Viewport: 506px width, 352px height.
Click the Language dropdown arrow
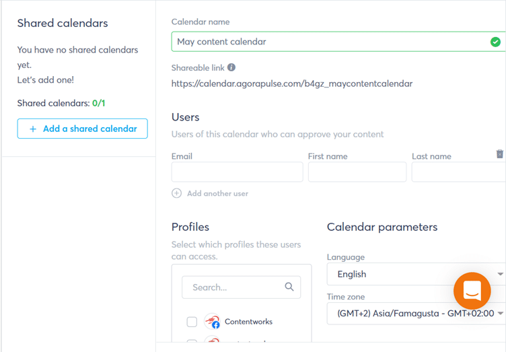pyautogui.click(x=500, y=274)
